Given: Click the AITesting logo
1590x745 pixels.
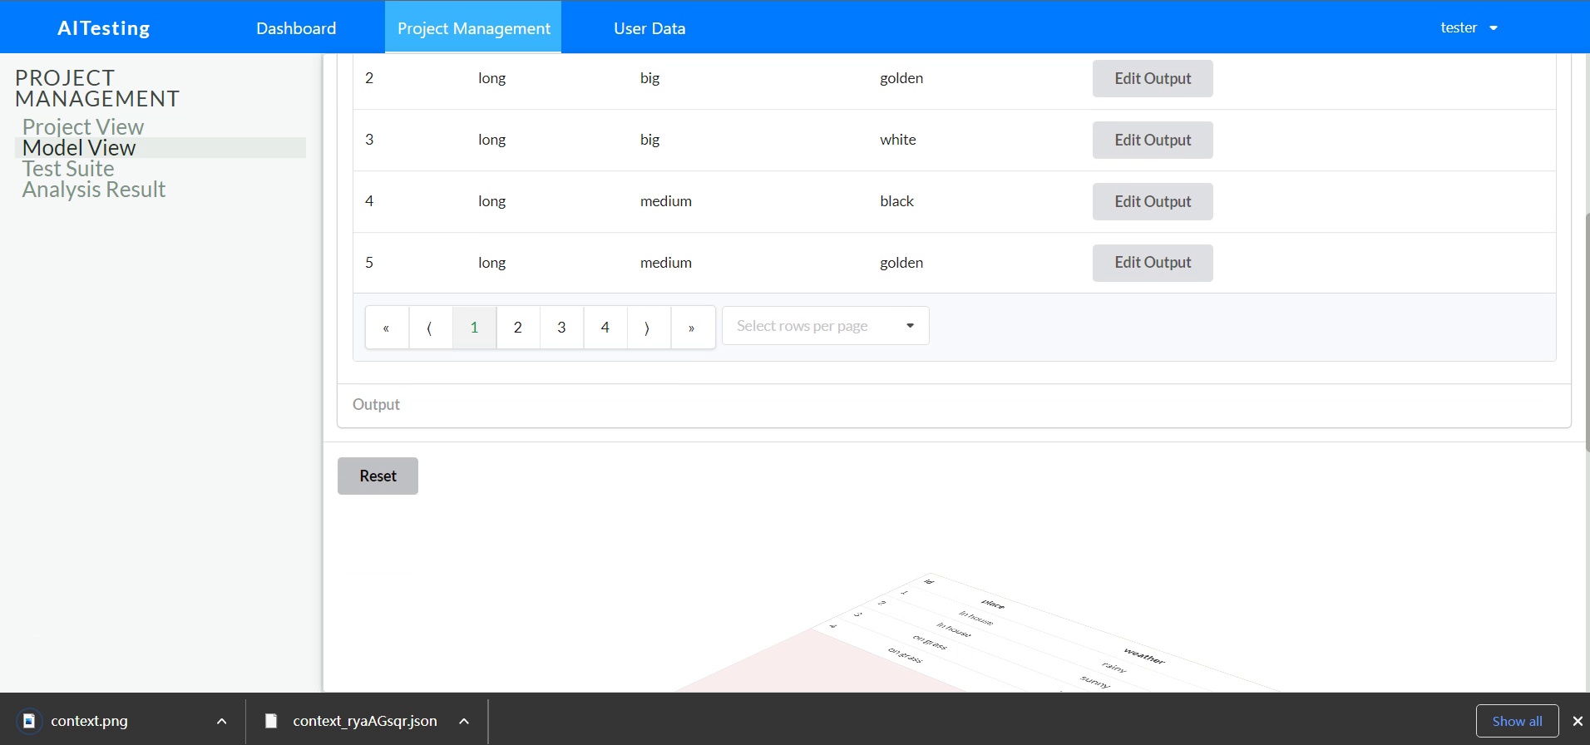Looking at the screenshot, I should [104, 28].
